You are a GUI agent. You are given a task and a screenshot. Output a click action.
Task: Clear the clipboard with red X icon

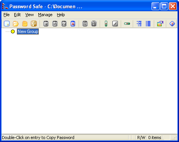point(73,24)
